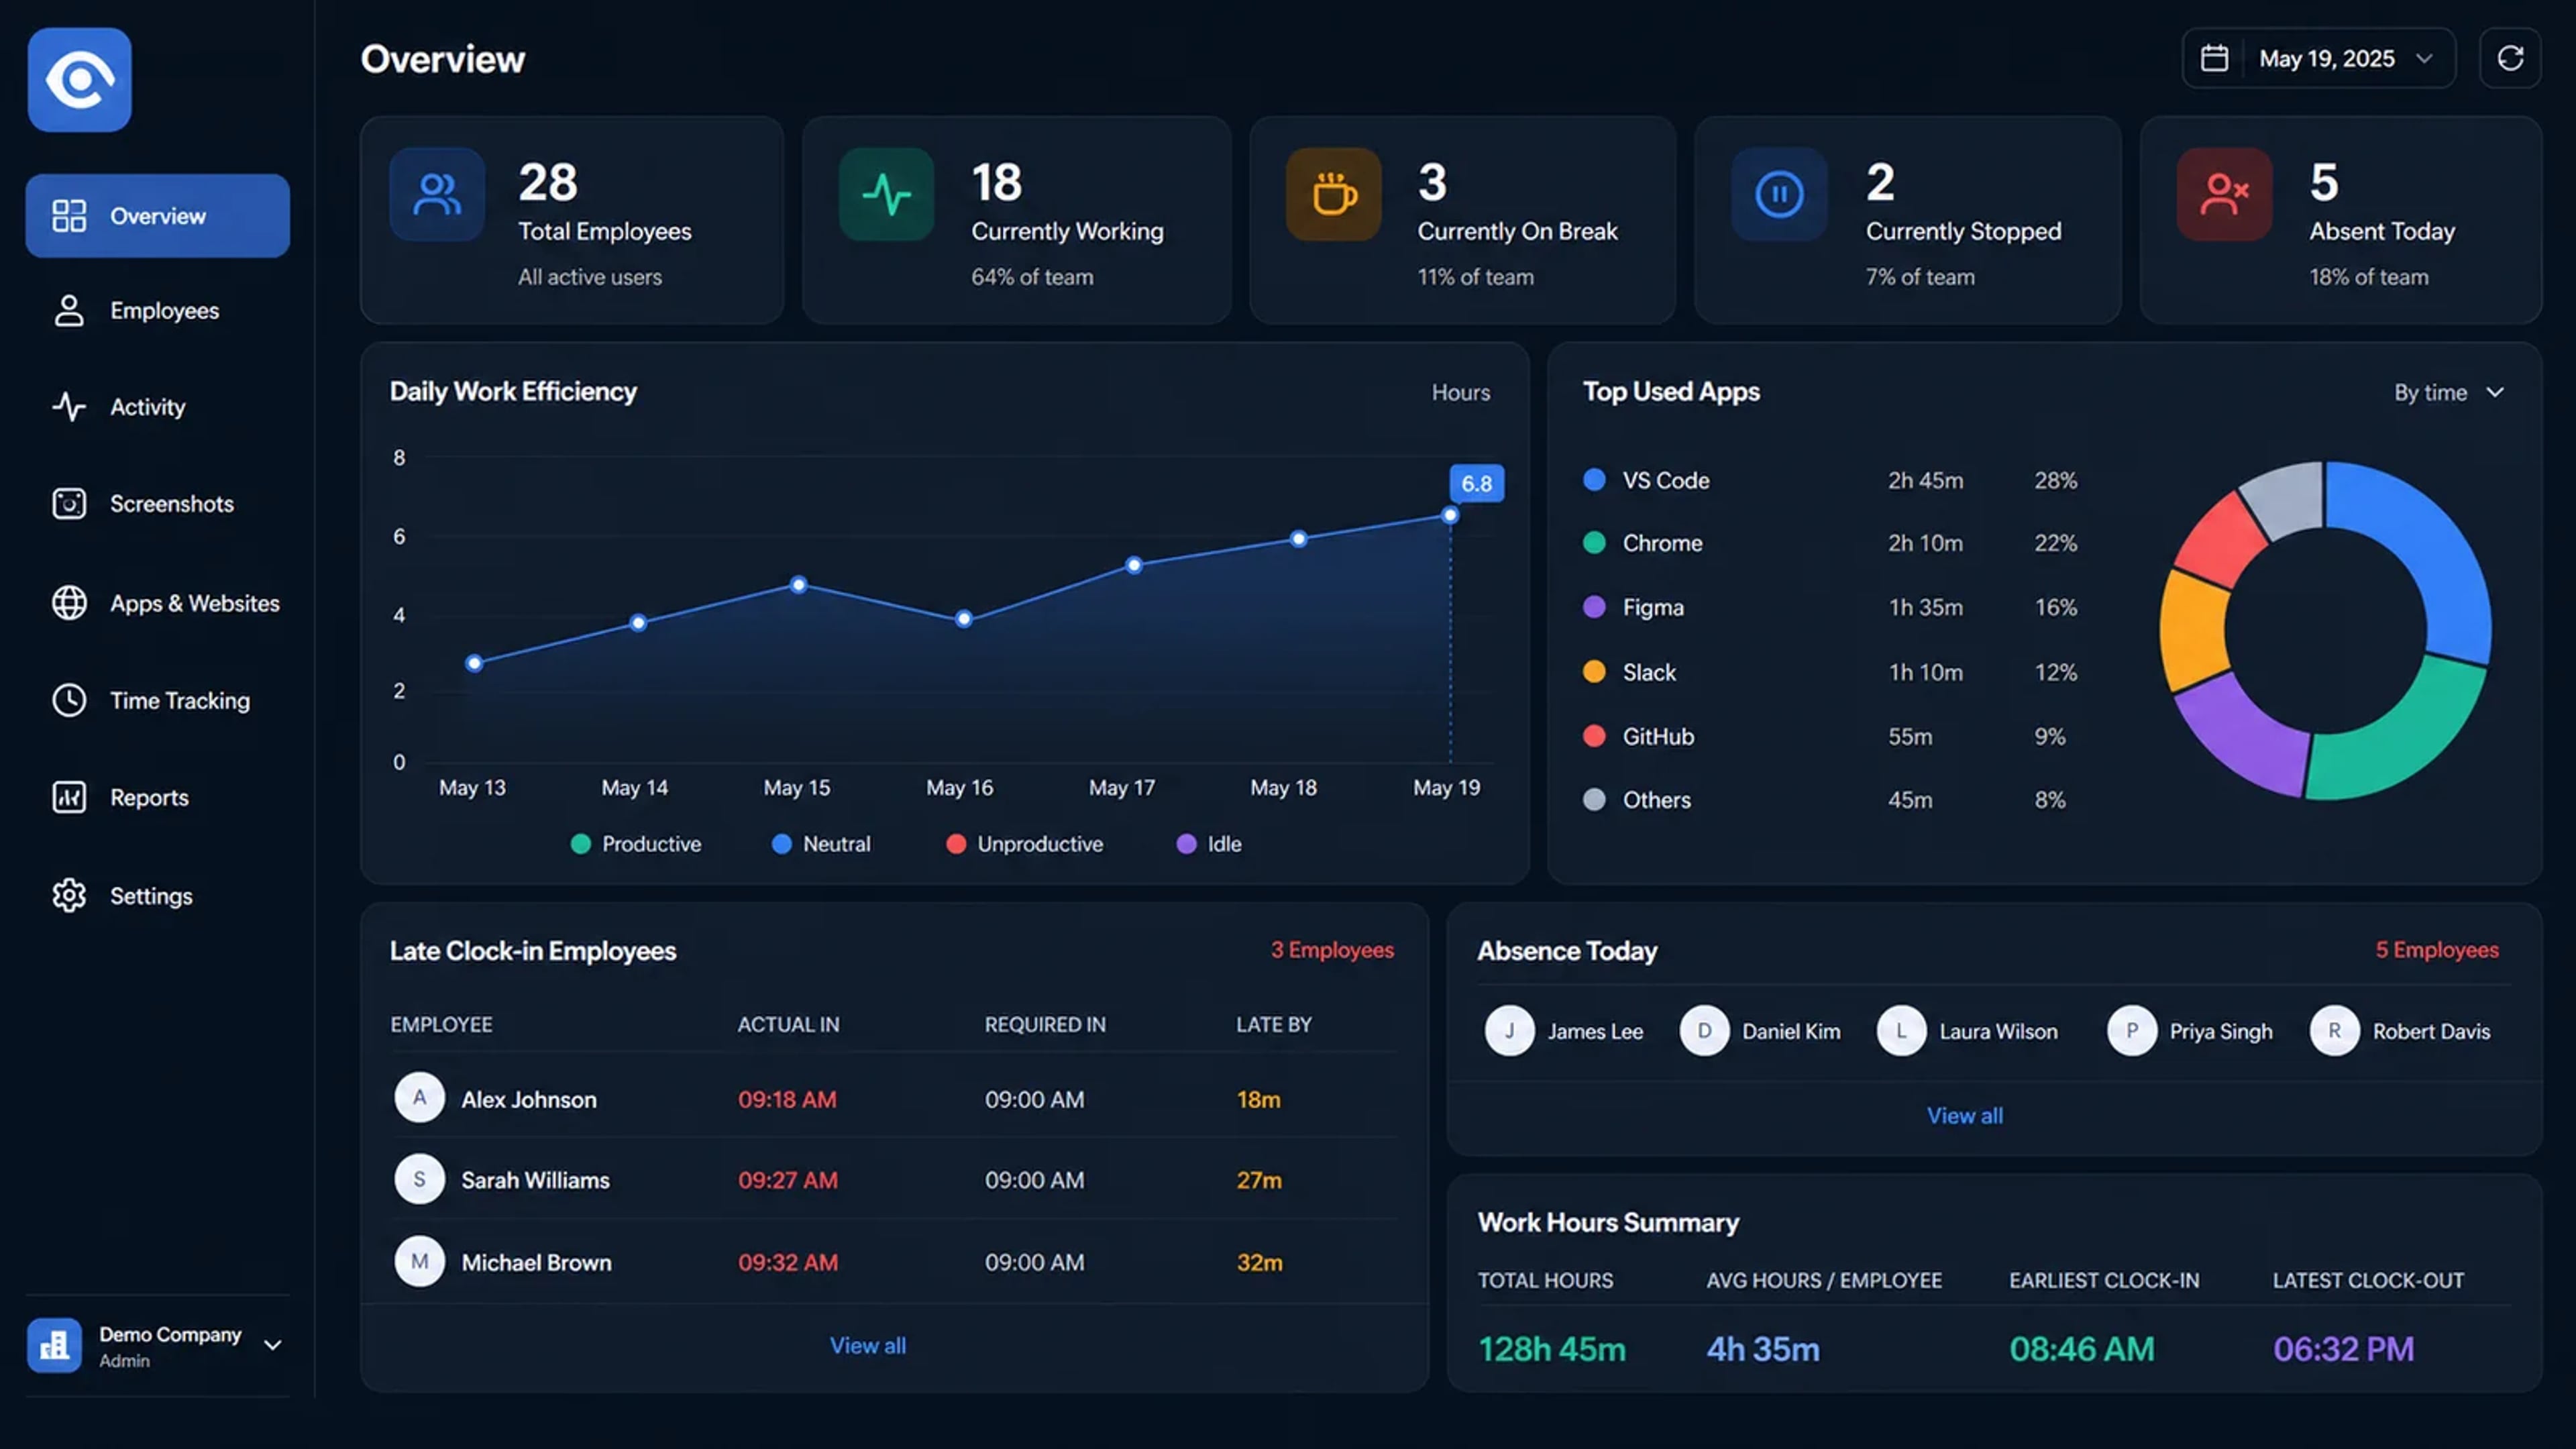Viewport: 2576px width, 1449px height.
Task: Click the May 19 data point on chart
Action: coord(1450,515)
